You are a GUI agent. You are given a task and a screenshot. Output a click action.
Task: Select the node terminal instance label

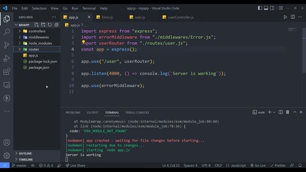click(x=259, y=112)
